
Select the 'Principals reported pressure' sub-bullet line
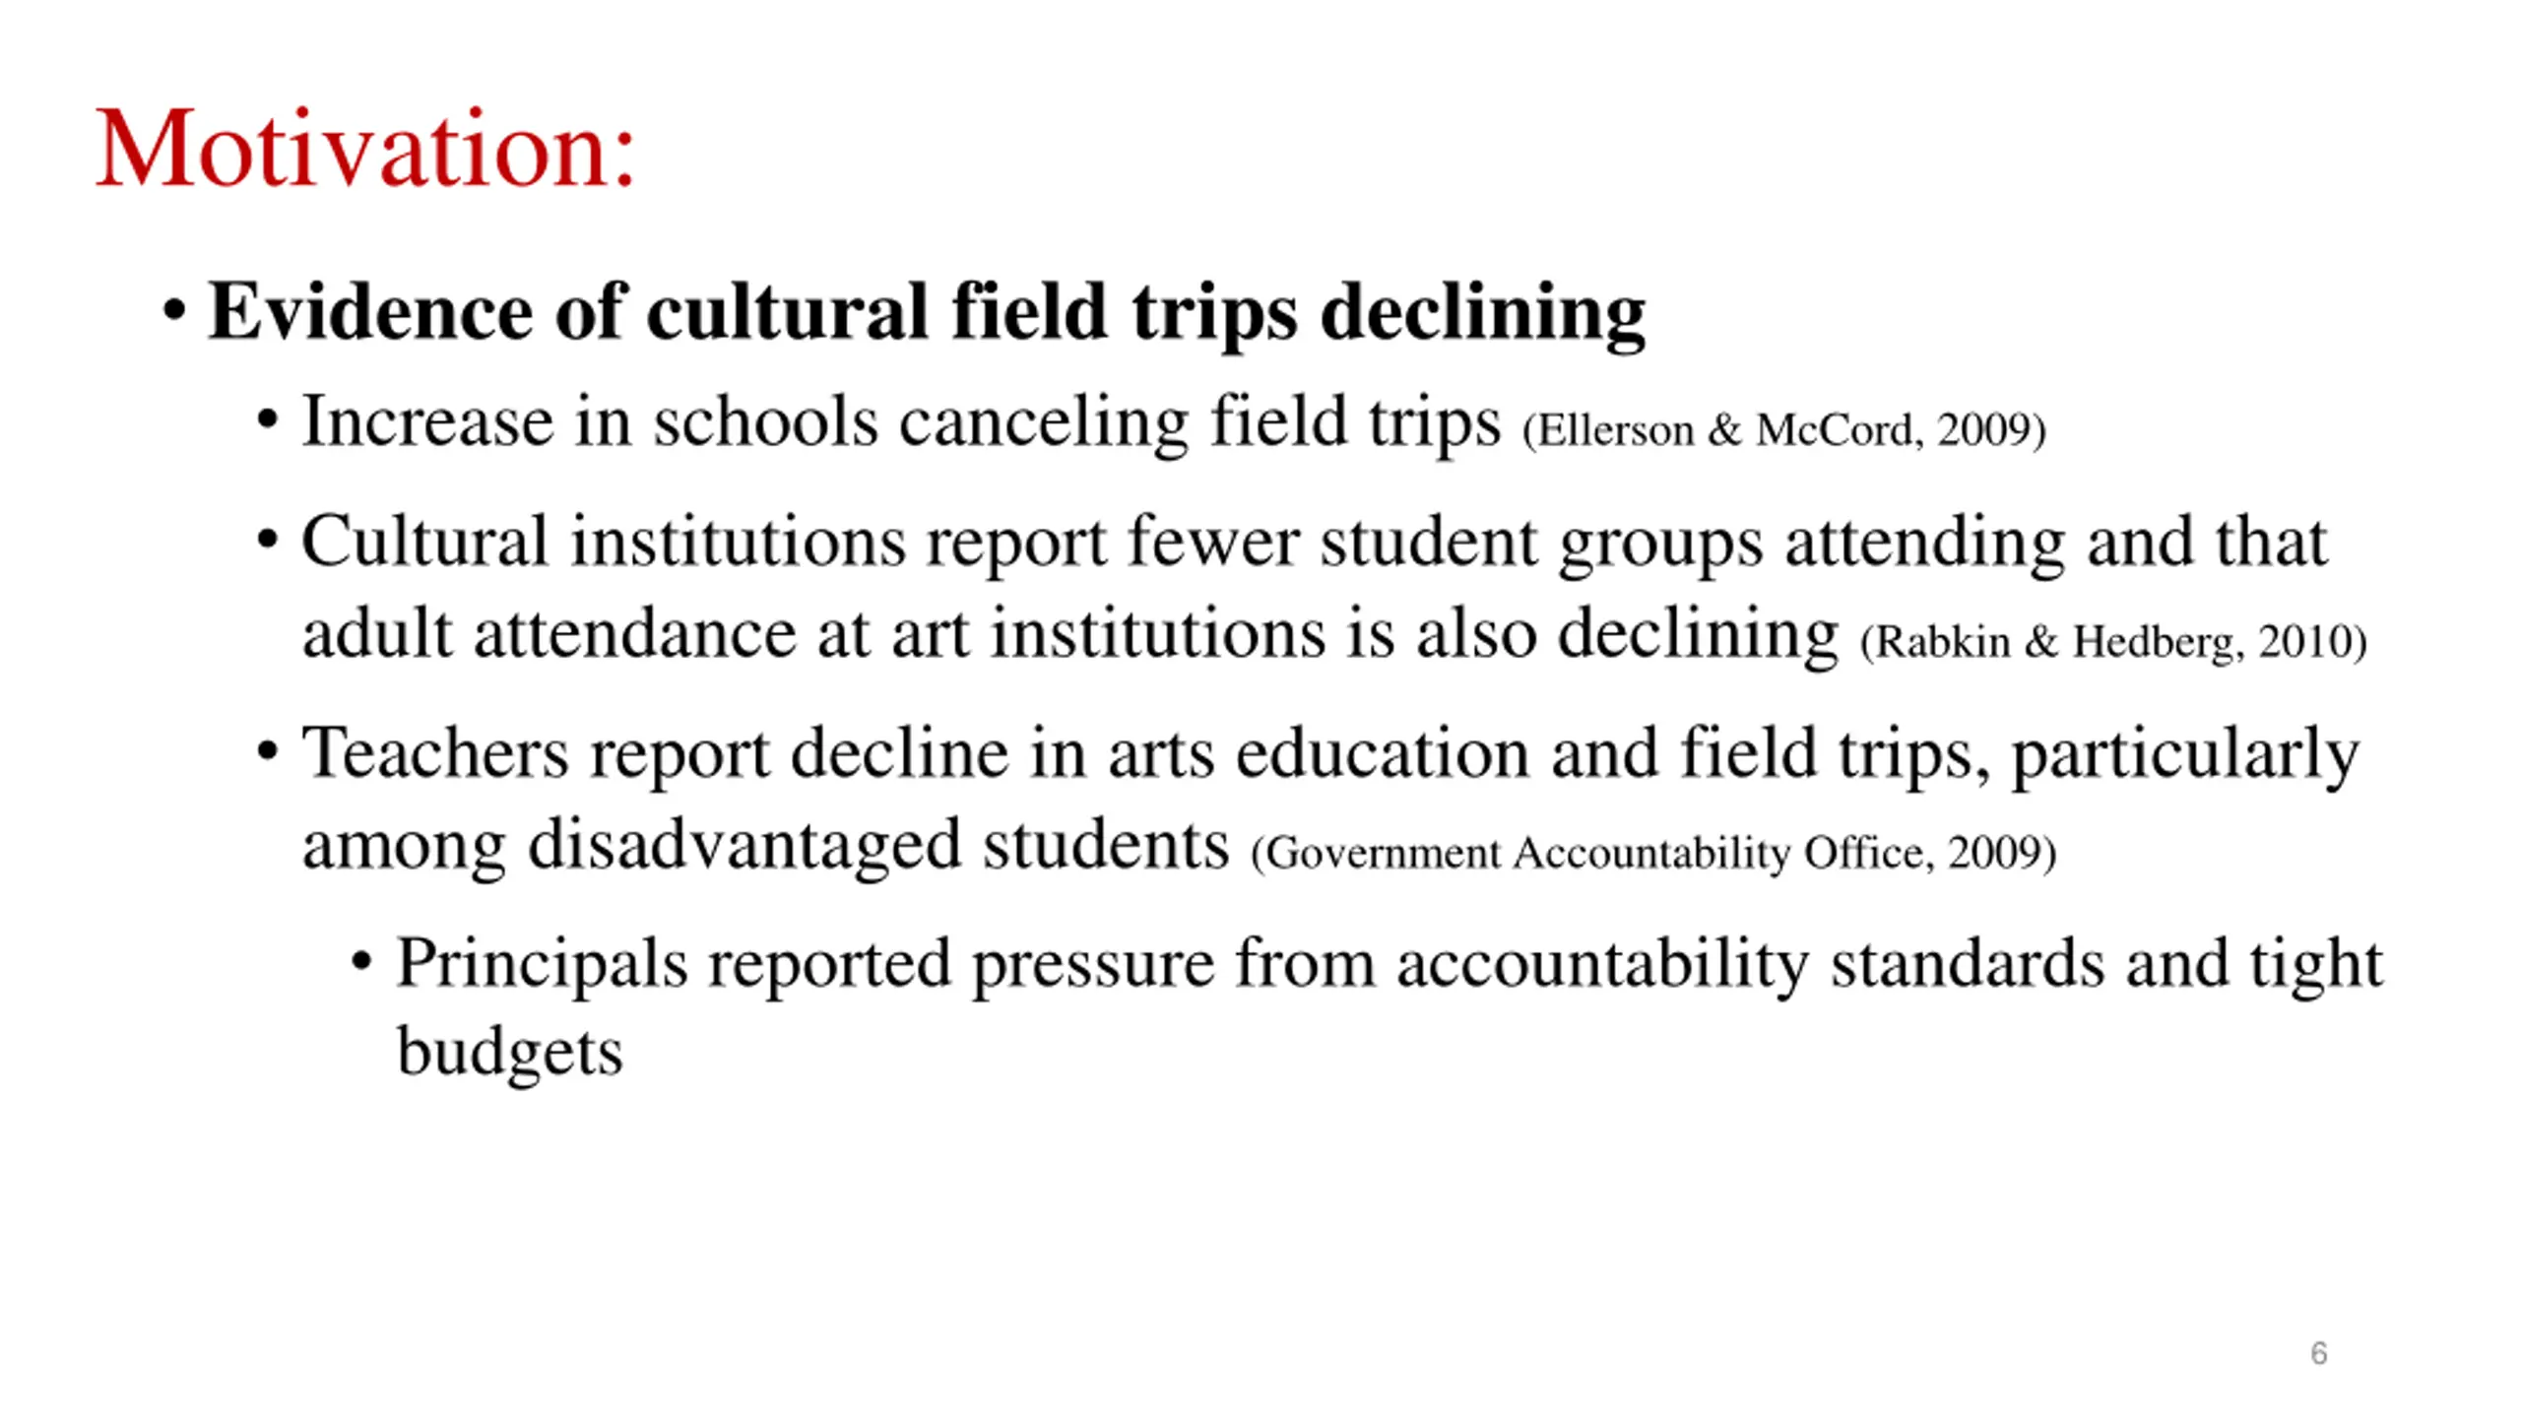coord(1390,964)
